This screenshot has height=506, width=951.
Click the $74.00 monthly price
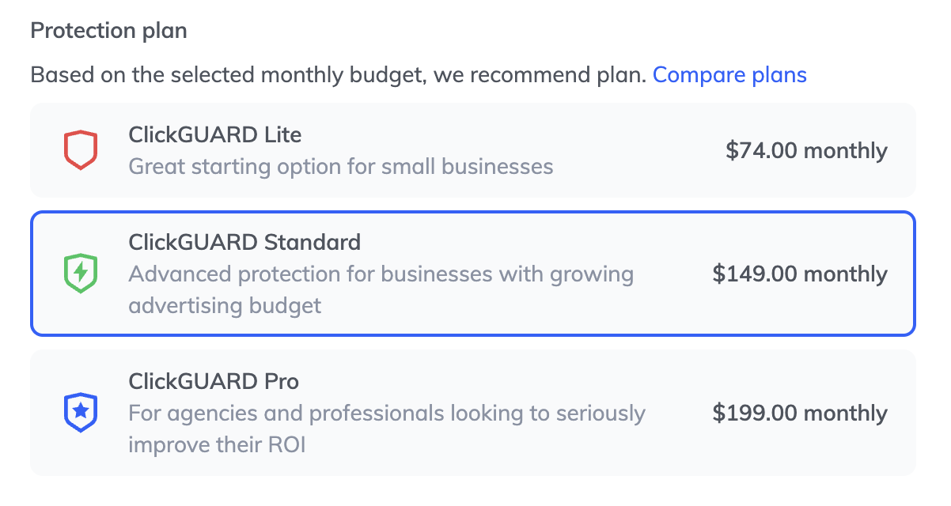(x=806, y=150)
